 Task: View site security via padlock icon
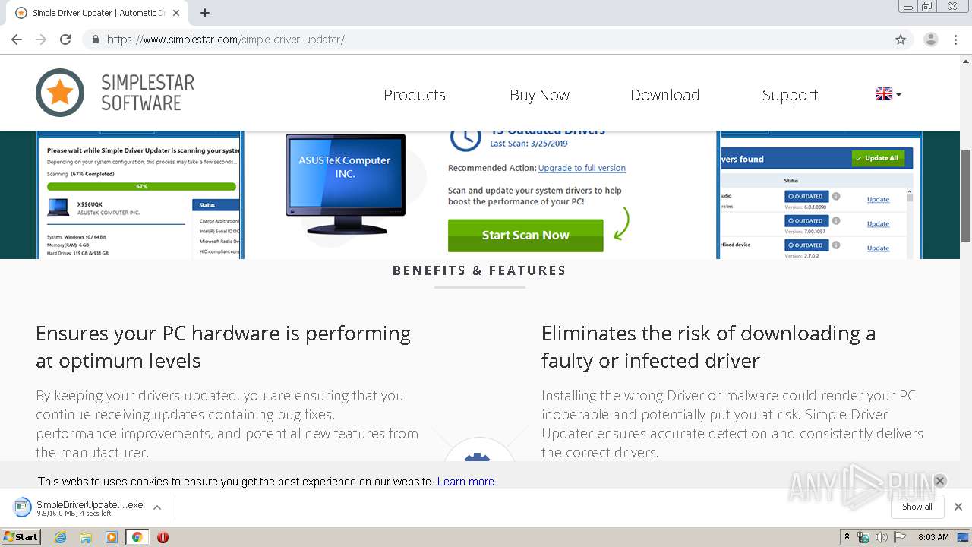click(95, 40)
